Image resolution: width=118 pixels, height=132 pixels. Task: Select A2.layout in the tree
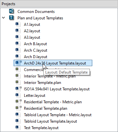pyautogui.click(x=32, y=31)
